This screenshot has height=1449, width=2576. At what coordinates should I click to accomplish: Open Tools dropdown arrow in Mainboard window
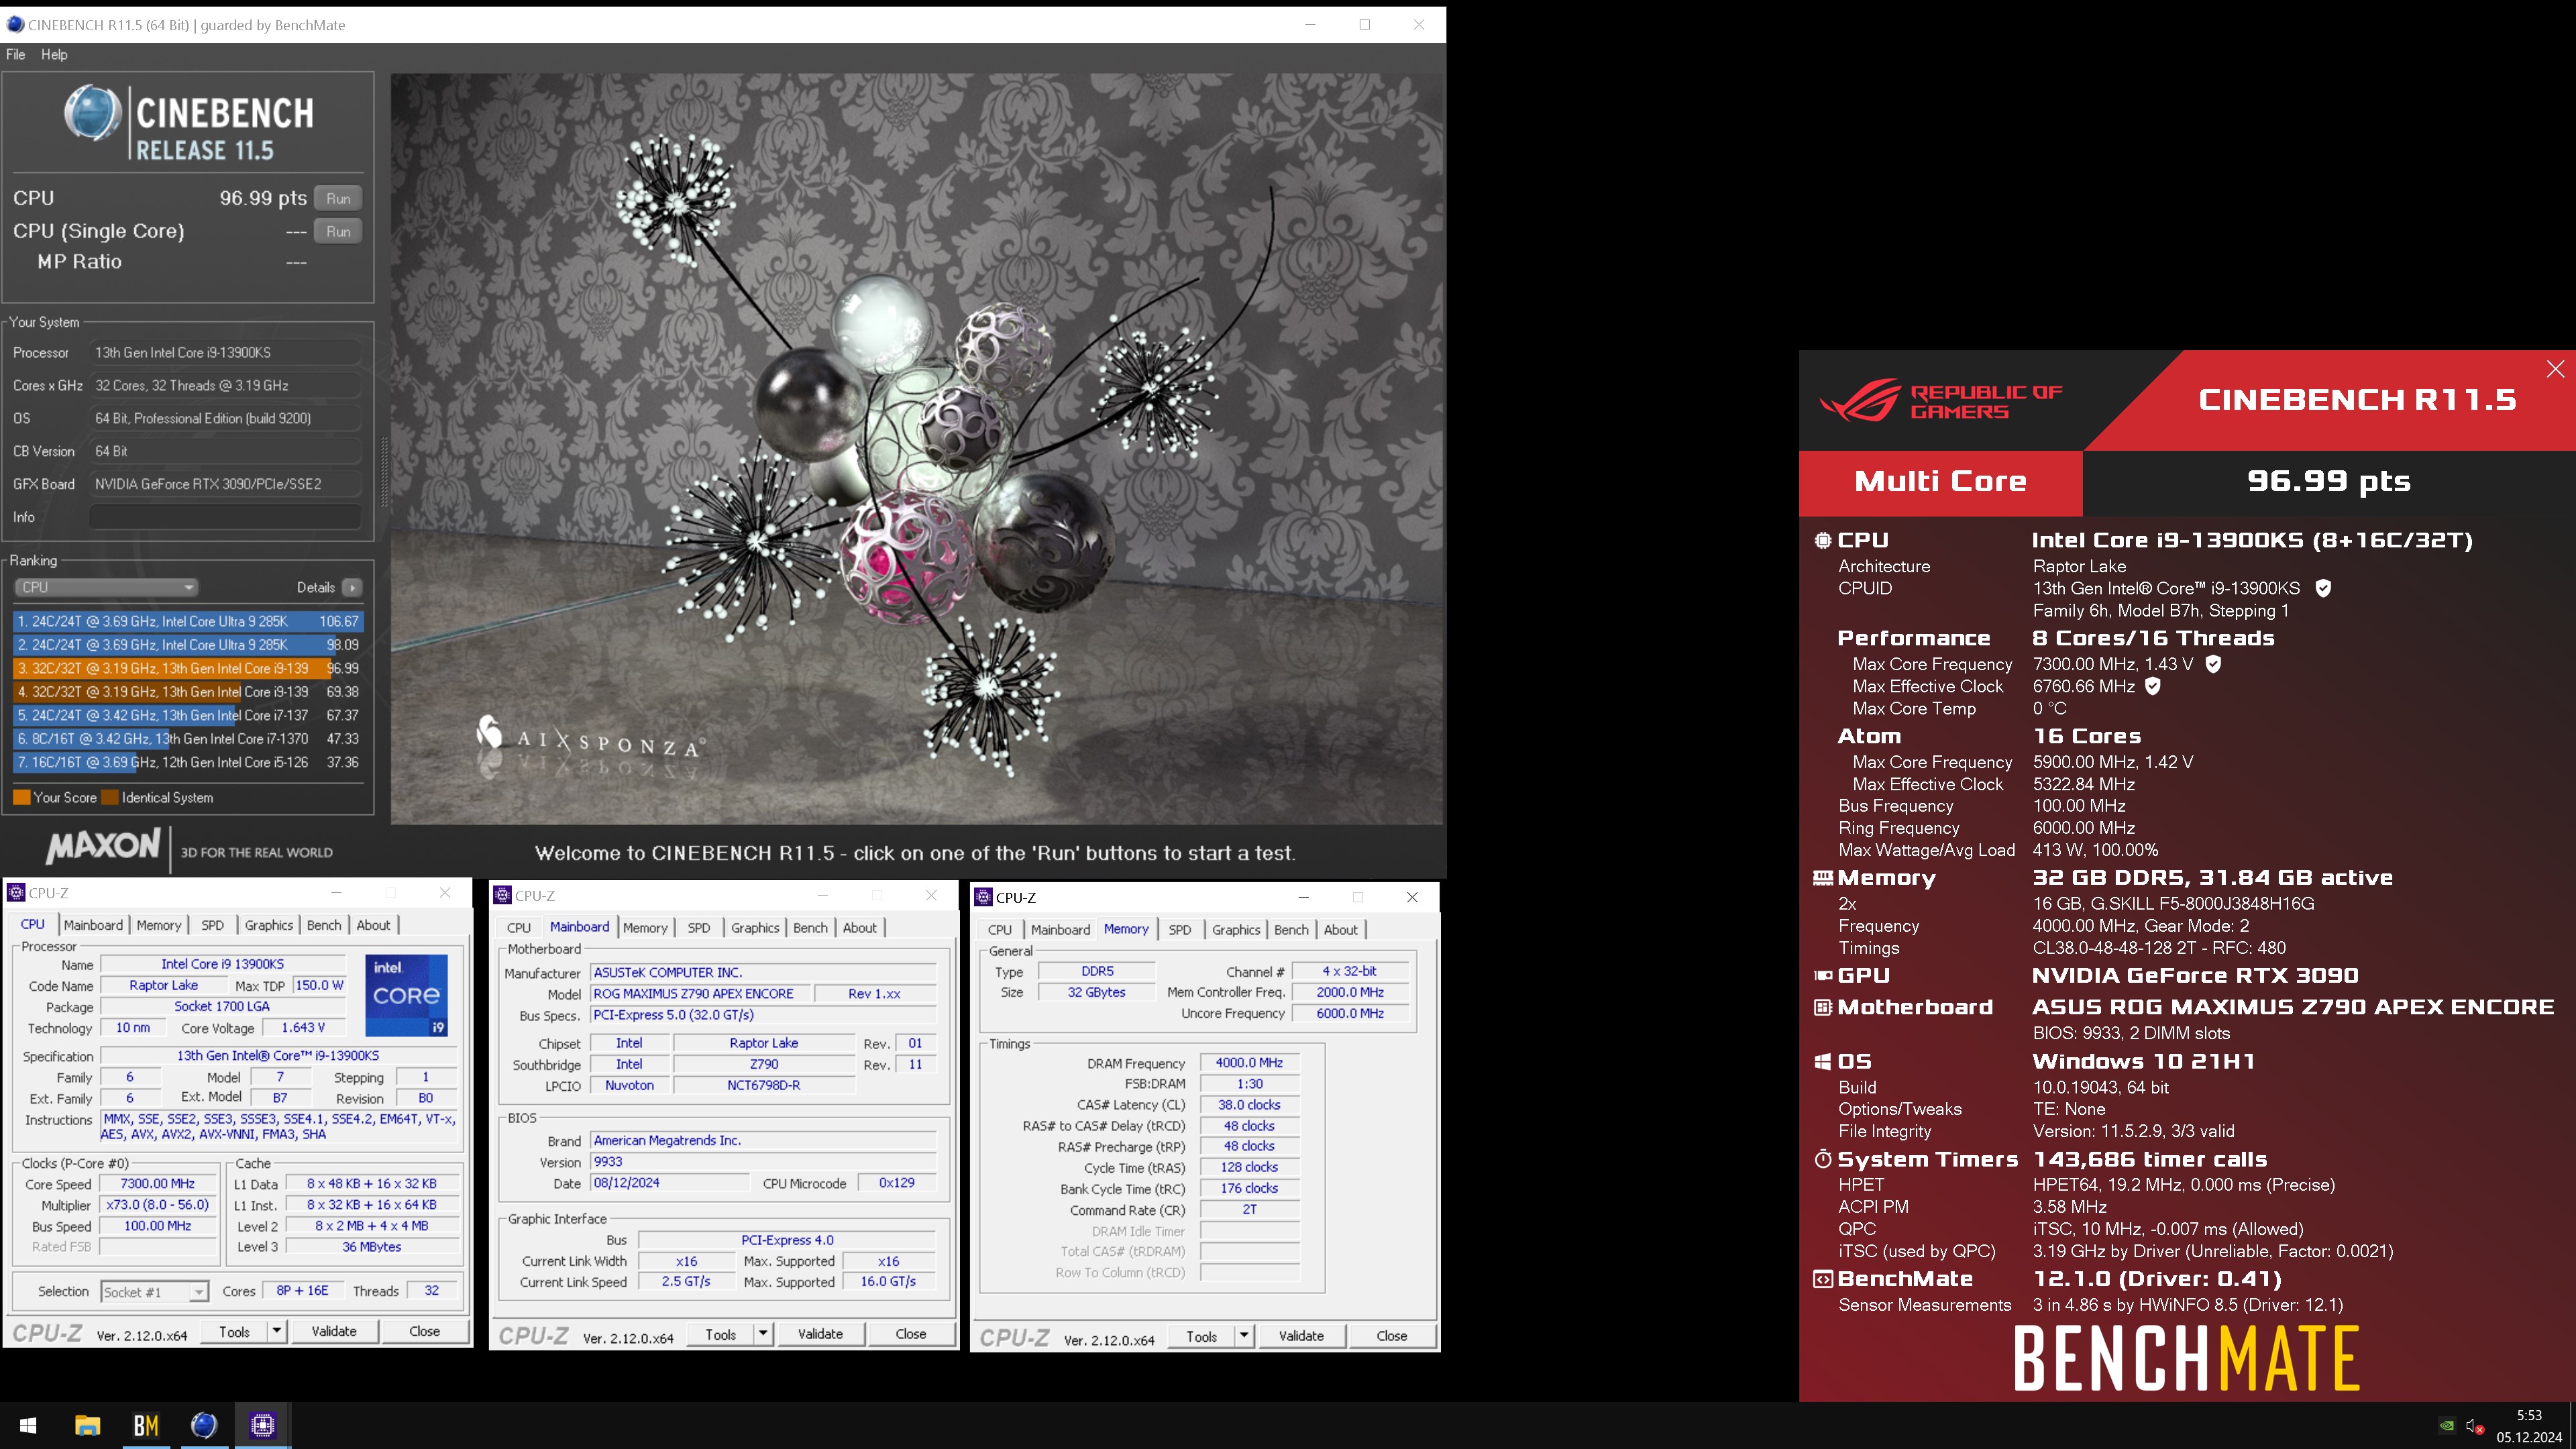[763, 1334]
